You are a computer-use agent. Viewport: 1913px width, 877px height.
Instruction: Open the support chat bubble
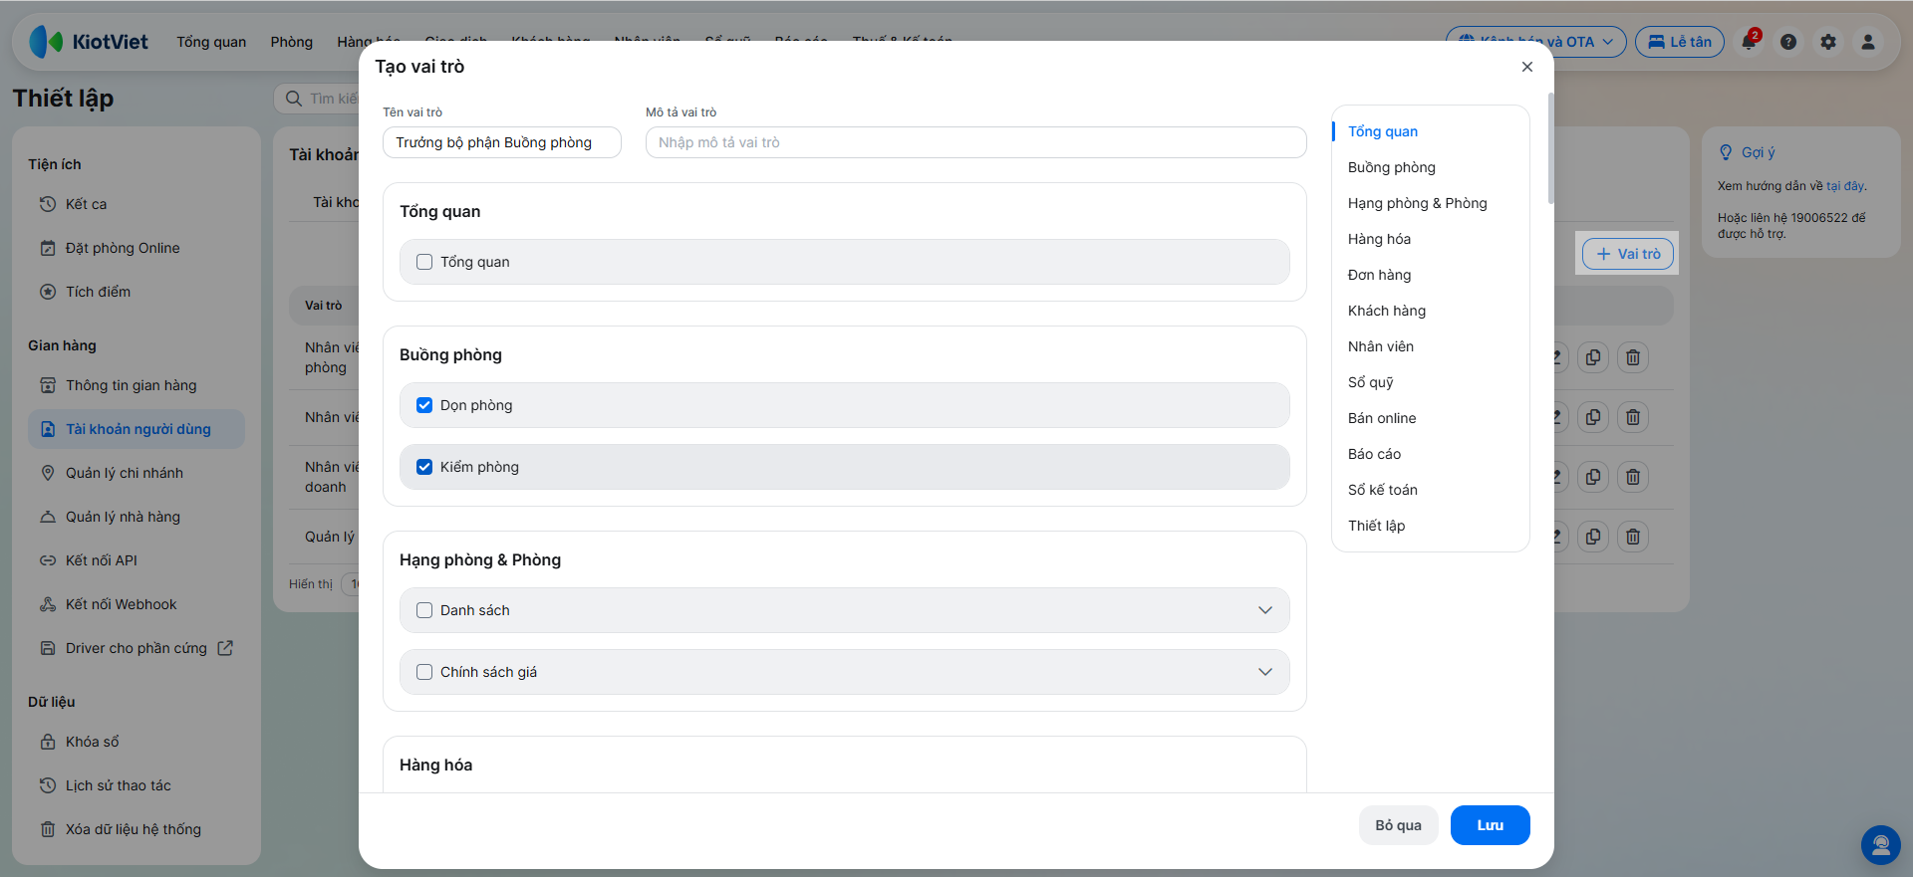1881,845
